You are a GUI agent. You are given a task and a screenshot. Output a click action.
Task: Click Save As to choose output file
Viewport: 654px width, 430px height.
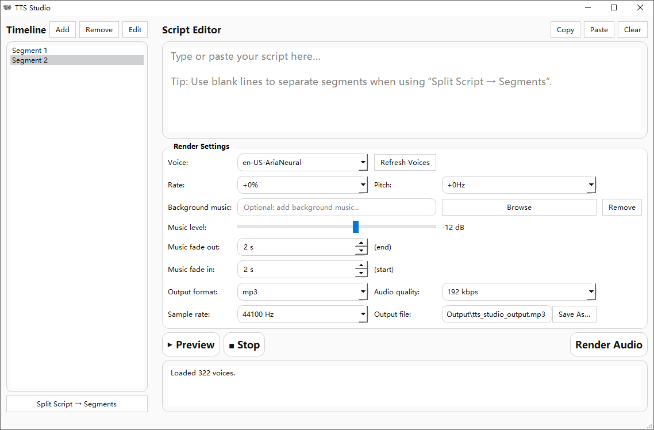click(574, 314)
